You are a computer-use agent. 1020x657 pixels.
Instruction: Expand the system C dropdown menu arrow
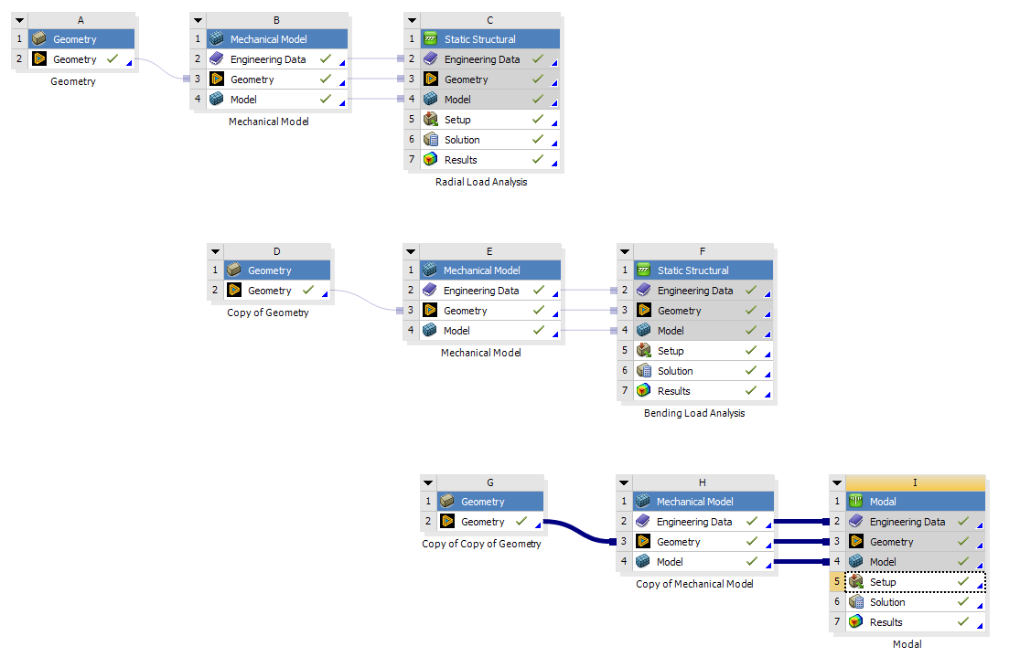(x=412, y=20)
